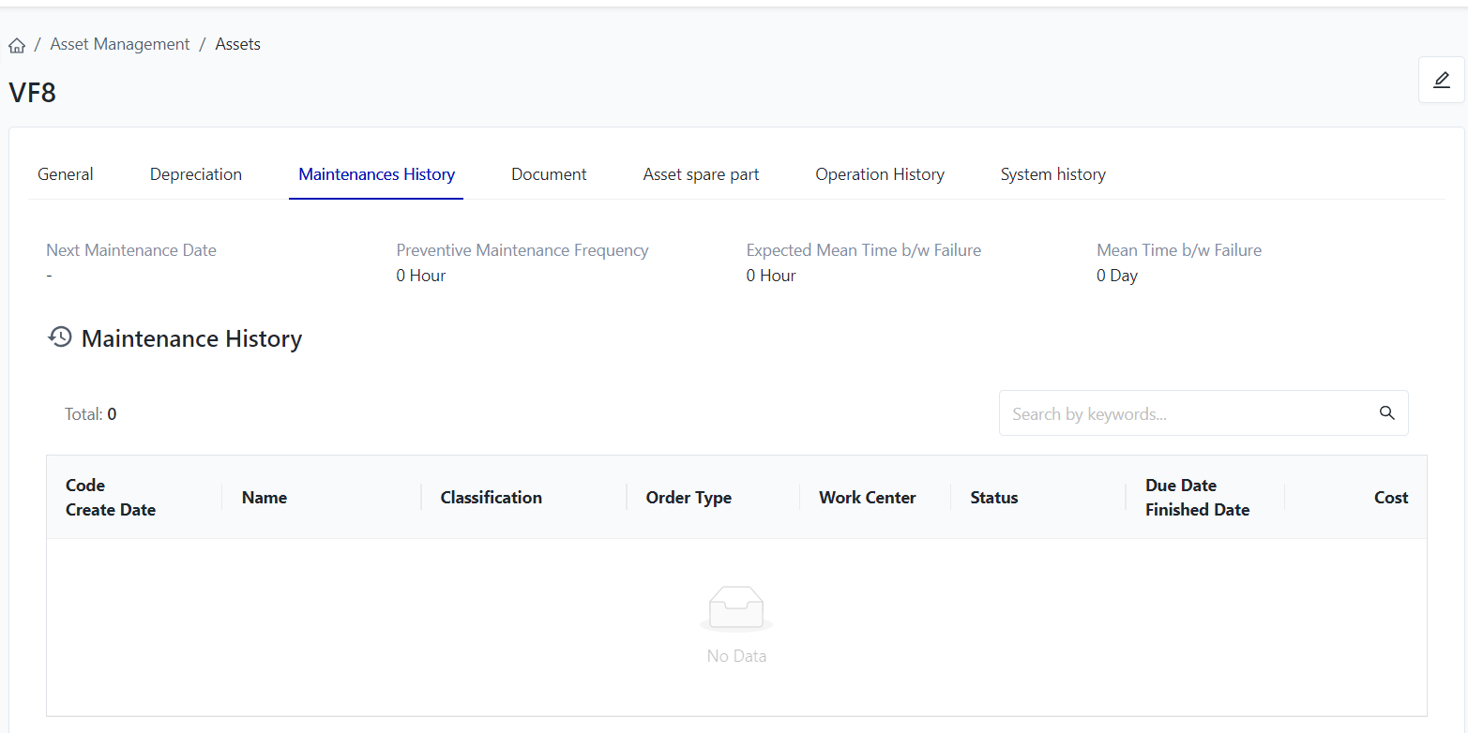Click the Code Create Date column header
Viewport: 1468px width, 733px height.
pos(111,498)
